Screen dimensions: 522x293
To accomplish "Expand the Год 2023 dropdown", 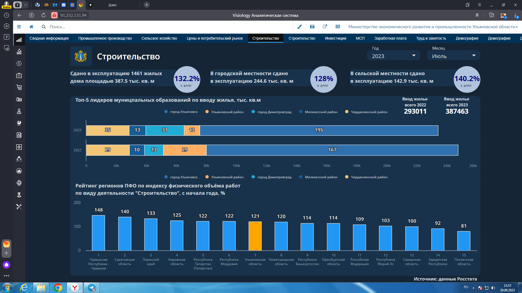I will click(x=393, y=56).
